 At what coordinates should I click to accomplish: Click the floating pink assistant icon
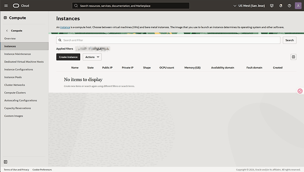(x=300, y=91)
